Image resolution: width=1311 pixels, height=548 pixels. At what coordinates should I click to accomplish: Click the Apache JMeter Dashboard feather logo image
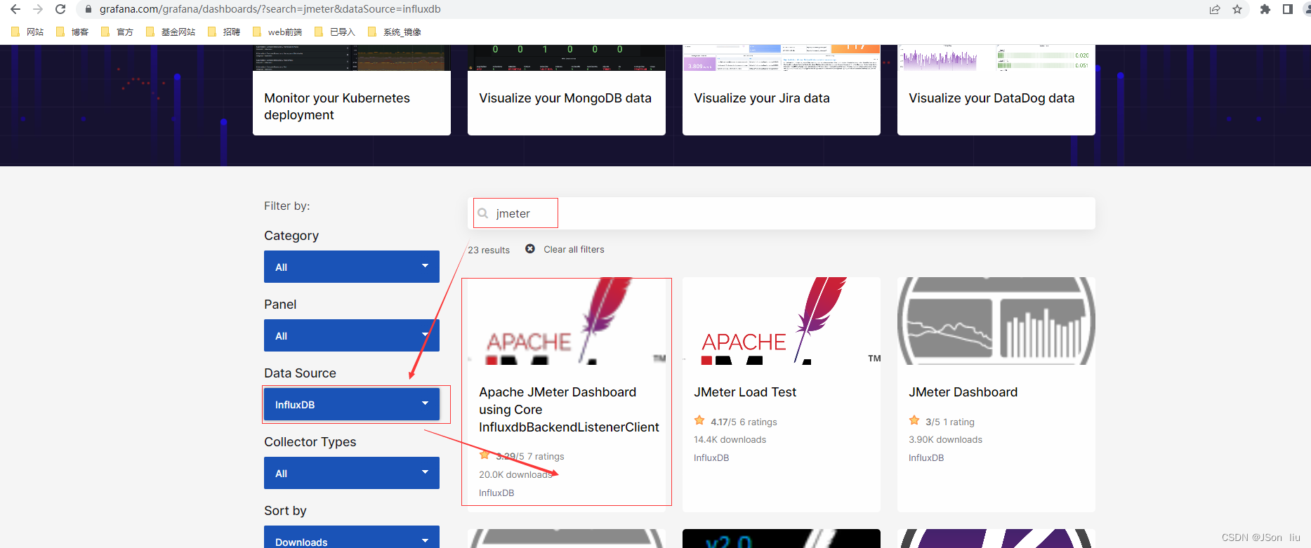pos(567,321)
